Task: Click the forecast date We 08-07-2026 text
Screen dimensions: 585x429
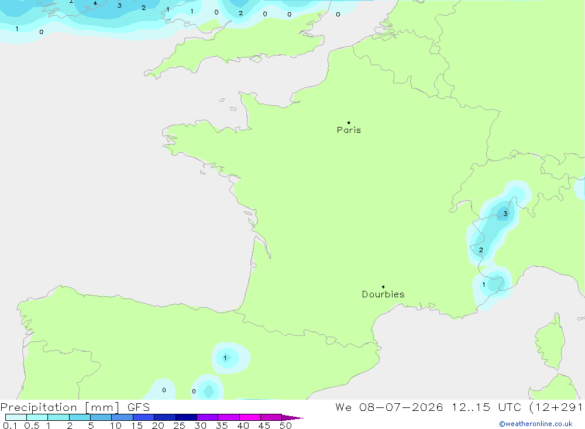Action: point(389,407)
